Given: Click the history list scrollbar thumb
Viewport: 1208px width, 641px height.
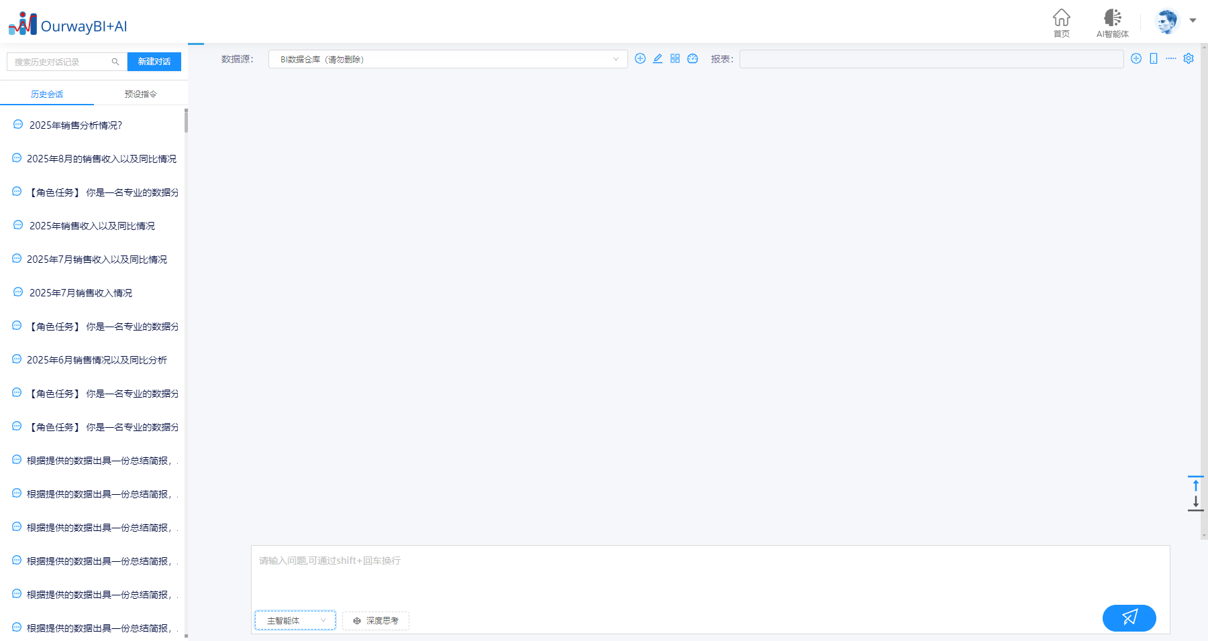Looking at the screenshot, I should 186,121.
